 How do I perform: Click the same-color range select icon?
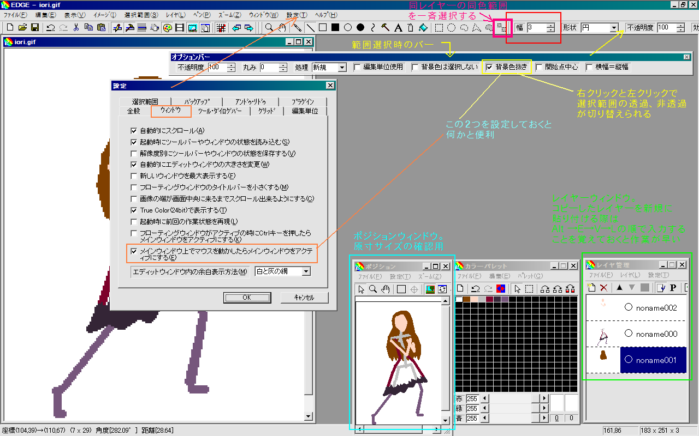tap(501, 28)
